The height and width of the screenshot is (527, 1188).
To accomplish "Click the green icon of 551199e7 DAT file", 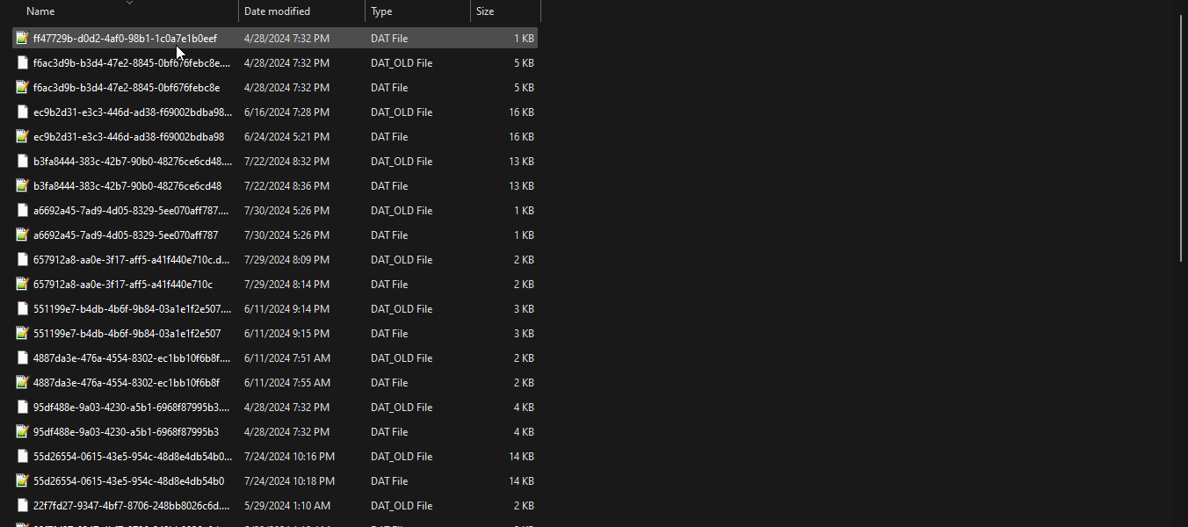I will pos(22,333).
